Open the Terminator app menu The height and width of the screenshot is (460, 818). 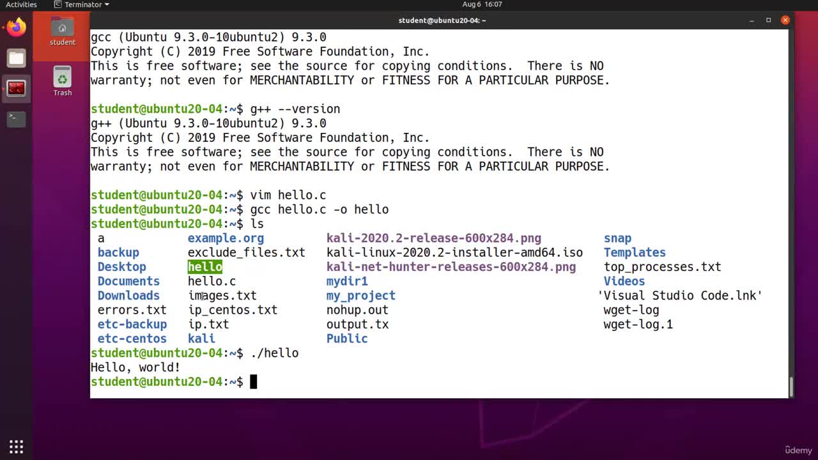81,4
